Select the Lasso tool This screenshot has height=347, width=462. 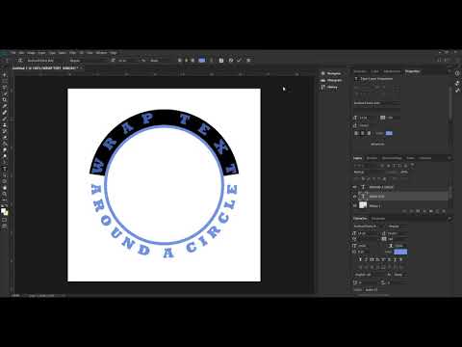coord(5,87)
